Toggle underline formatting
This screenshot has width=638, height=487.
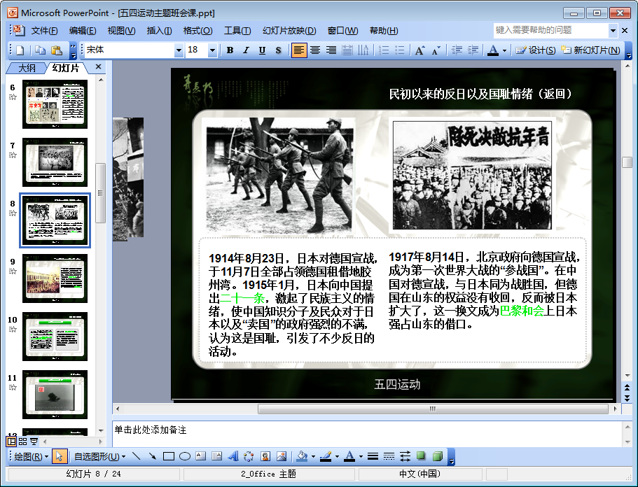[x=262, y=50]
